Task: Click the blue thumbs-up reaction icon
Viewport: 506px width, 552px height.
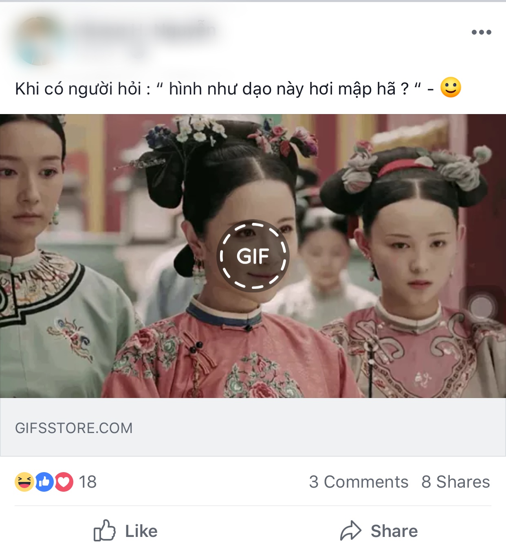Action: point(44,482)
